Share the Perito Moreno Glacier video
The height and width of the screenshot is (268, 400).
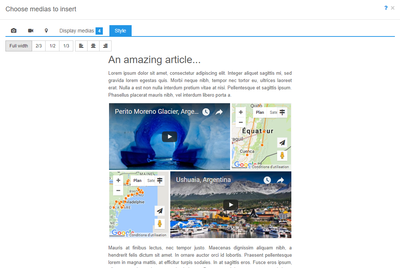(x=219, y=112)
